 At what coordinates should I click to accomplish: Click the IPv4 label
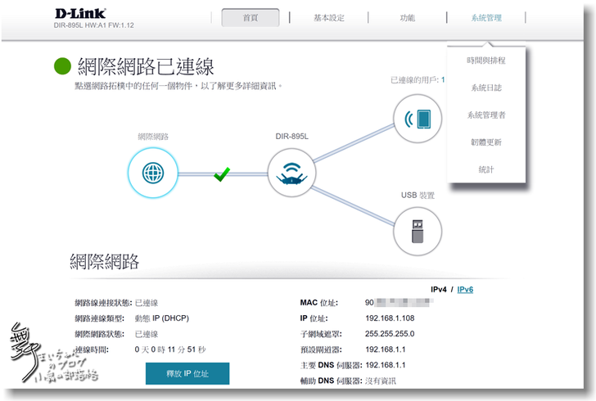click(440, 290)
